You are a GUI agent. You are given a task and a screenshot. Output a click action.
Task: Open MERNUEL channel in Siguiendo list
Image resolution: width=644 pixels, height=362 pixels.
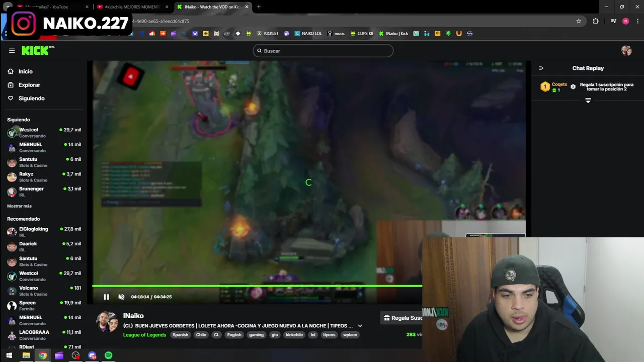point(44,147)
